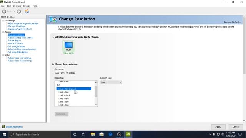Click the network tray icon
The width and height of the screenshot is (246, 138).
218,135
